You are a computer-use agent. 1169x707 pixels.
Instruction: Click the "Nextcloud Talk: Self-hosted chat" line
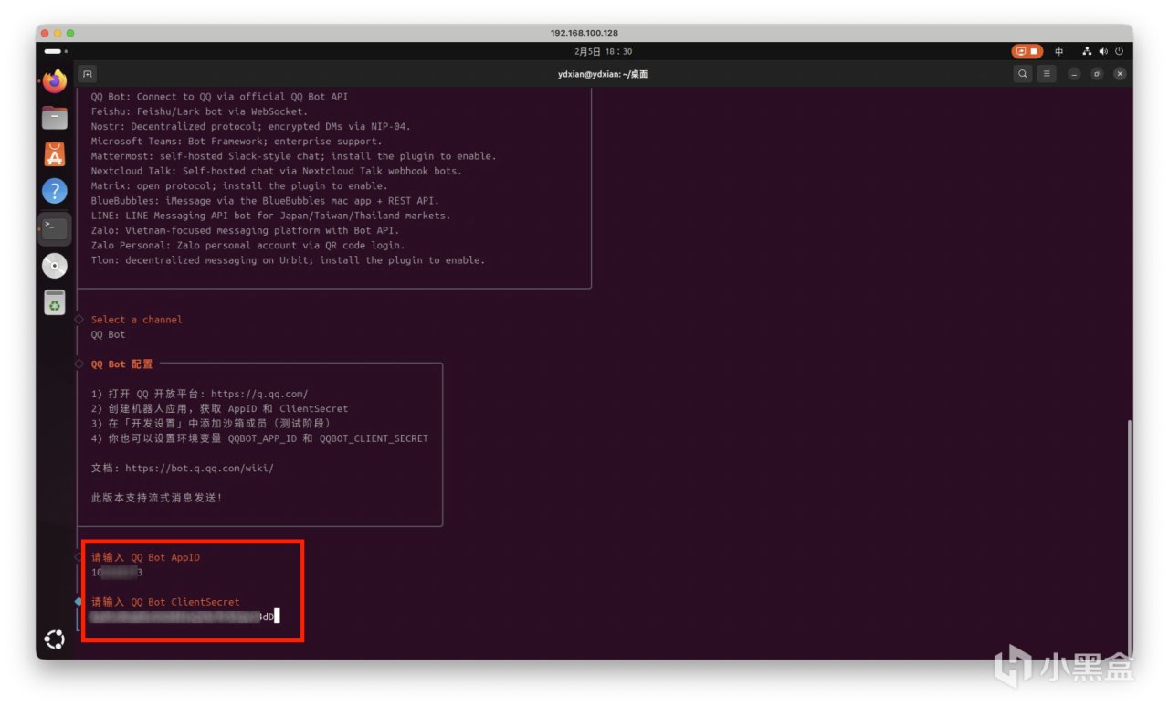(x=277, y=171)
